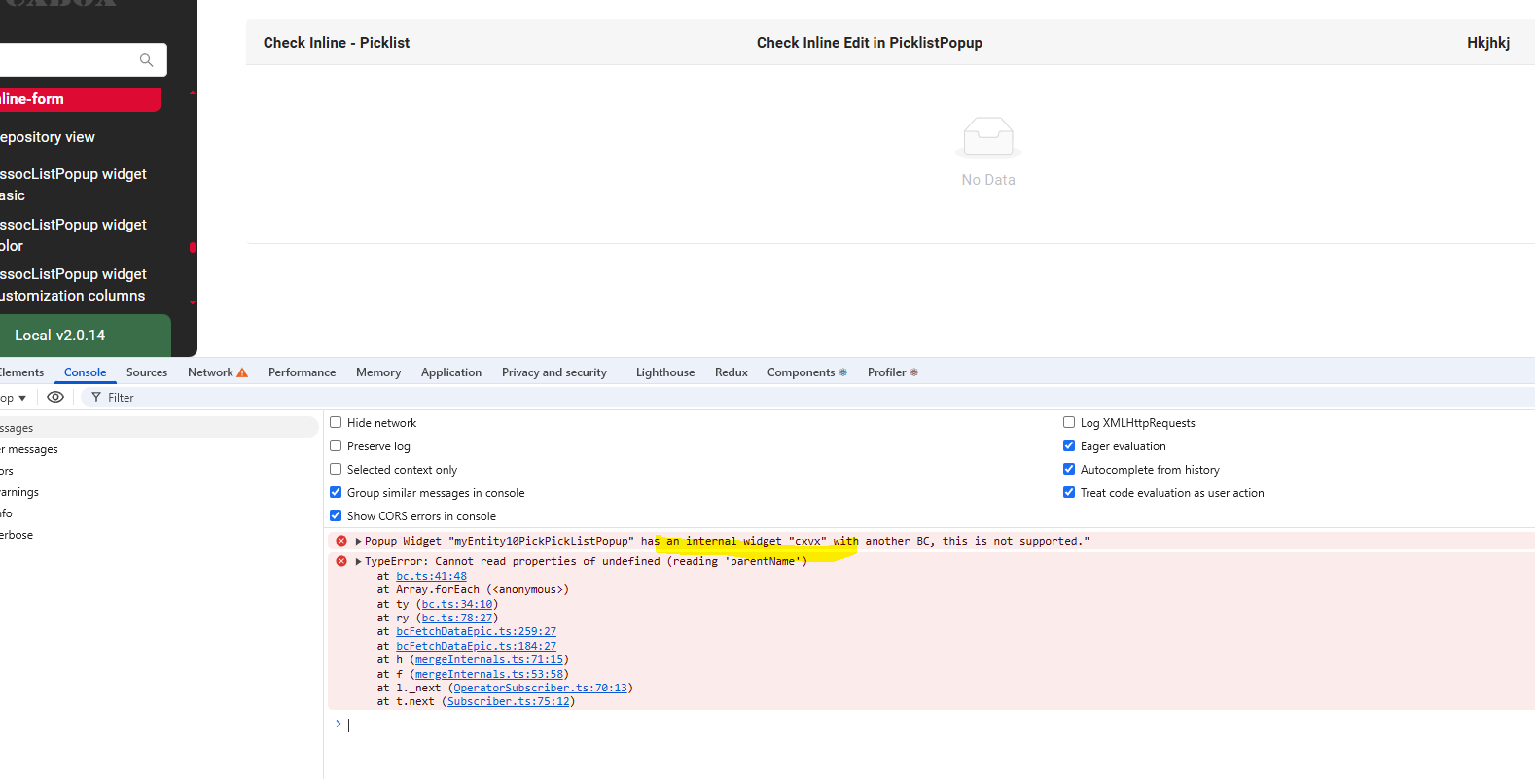Expand the TypeError stack trace arrow
This screenshot has width=1535, height=779.
[358, 561]
